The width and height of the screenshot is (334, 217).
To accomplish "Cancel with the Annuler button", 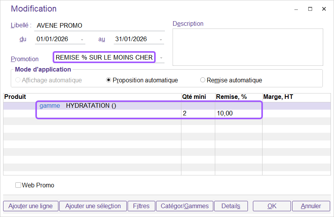I will [x=311, y=206].
